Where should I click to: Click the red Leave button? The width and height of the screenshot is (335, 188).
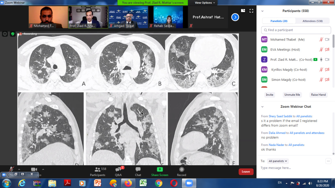pyautogui.click(x=246, y=172)
